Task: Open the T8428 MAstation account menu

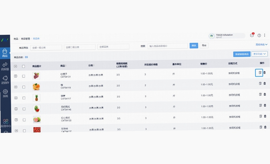Action: pos(227,36)
